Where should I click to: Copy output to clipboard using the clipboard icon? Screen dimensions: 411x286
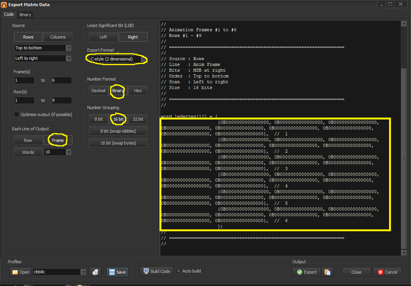point(327,272)
